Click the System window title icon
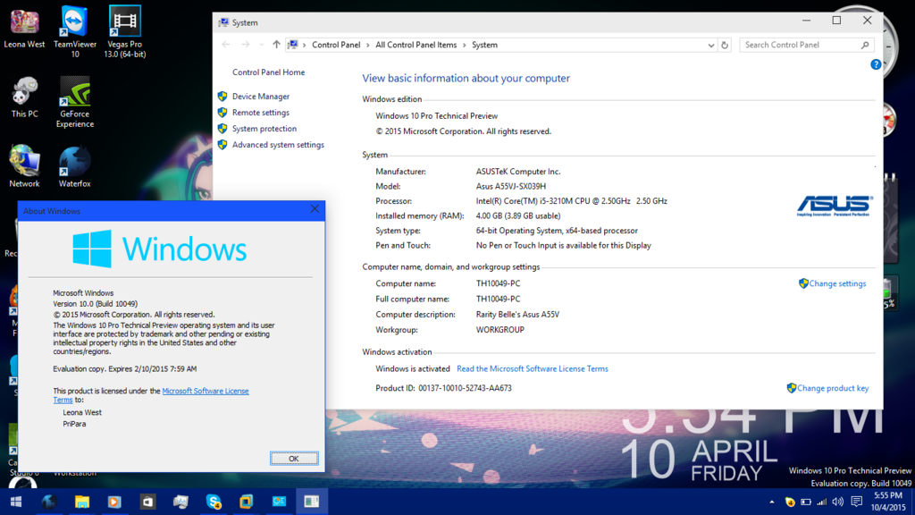 (x=223, y=22)
